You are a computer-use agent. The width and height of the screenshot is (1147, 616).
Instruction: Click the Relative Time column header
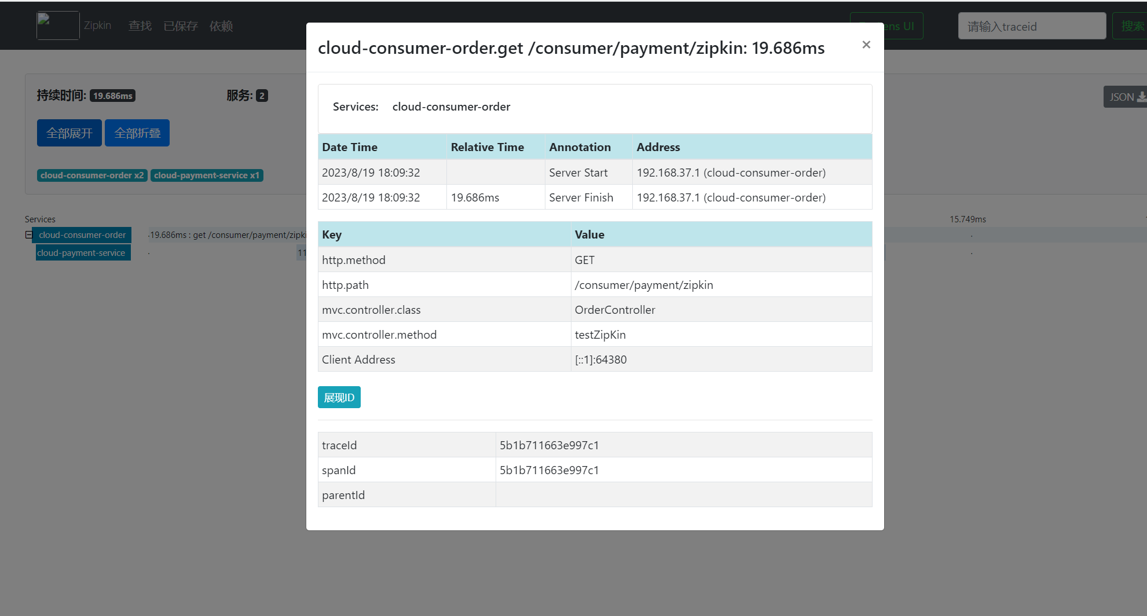pos(496,147)
